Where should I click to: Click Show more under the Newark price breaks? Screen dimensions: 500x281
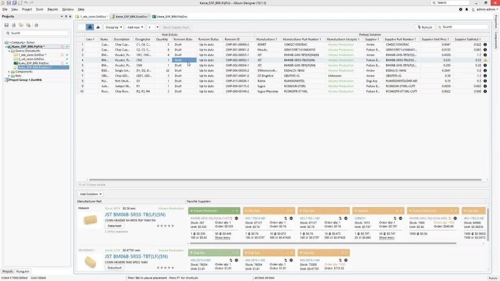386,238
